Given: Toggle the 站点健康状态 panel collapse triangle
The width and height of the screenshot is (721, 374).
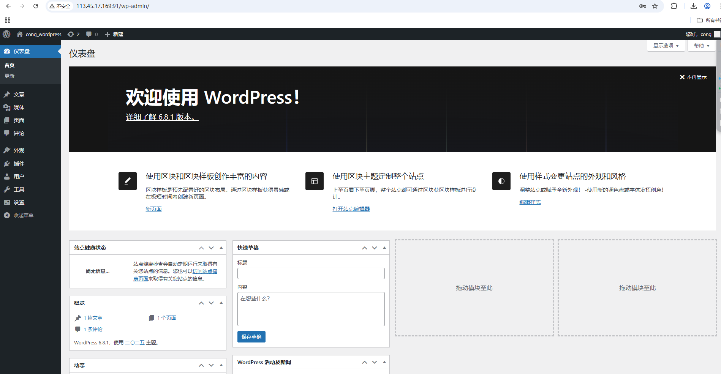Looking at the screenshot, I should click(x=221, y=248).
